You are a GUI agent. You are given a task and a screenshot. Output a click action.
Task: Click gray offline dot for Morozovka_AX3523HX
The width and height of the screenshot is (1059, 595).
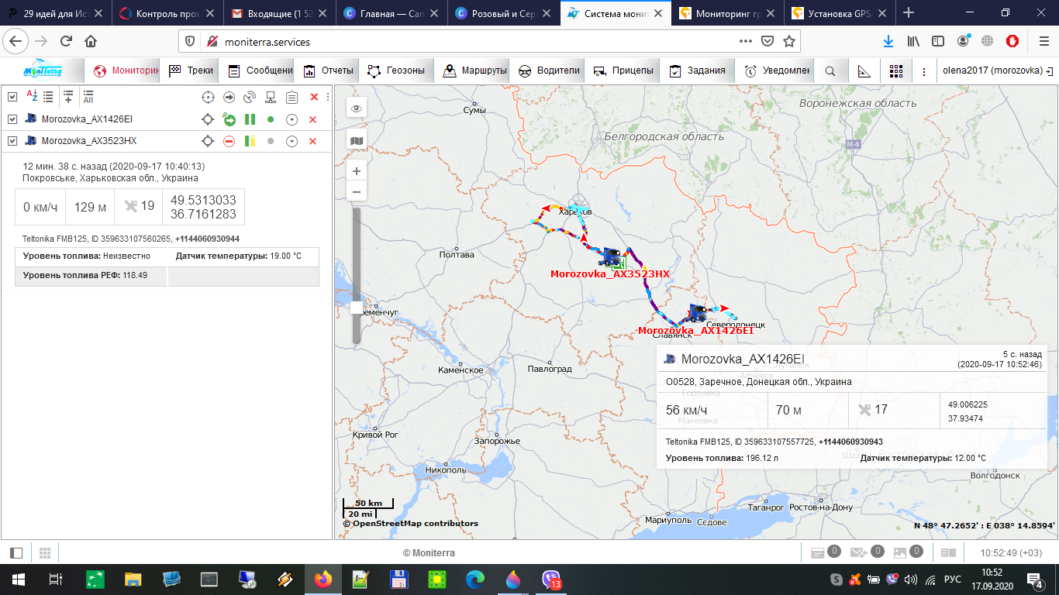[x=271, y=141]
